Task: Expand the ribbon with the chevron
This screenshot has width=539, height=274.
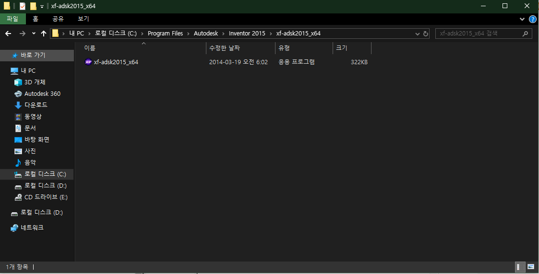Action: point(522,19)
